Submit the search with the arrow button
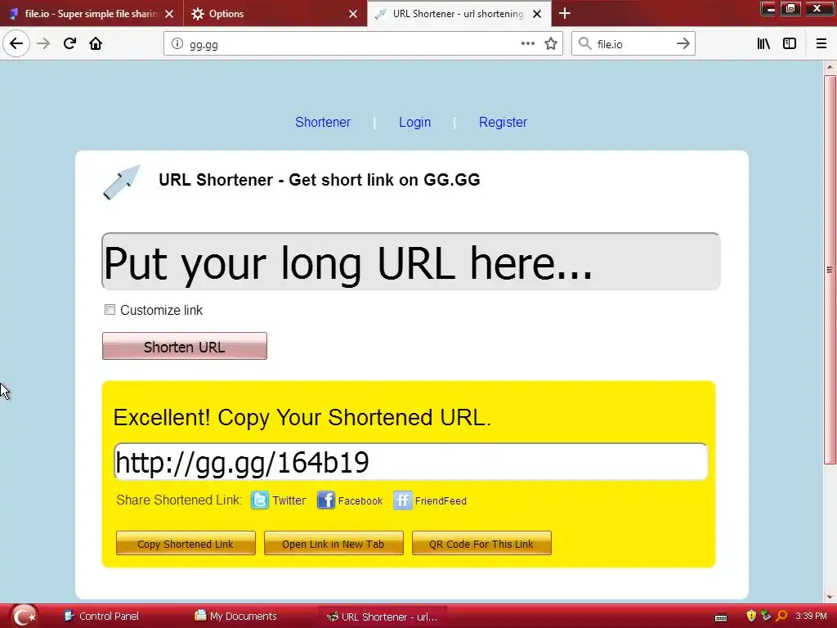Screen dimensions: 837x628 [683, 43]
